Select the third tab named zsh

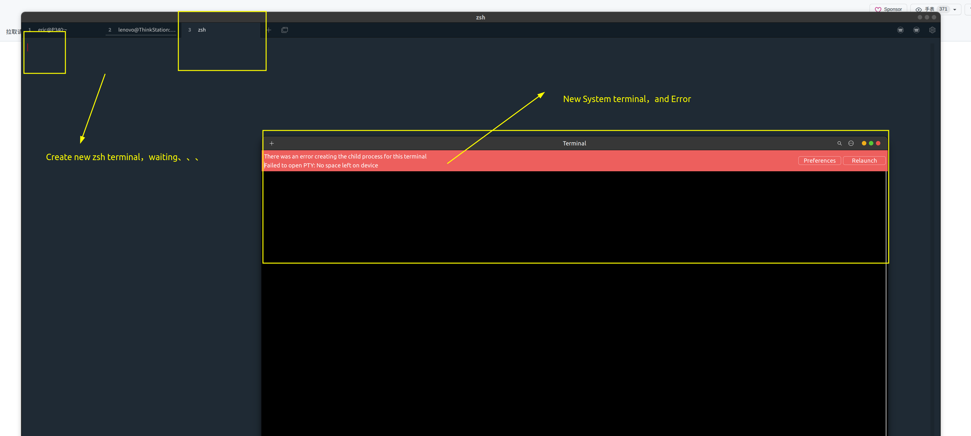(x=220, y=30)
